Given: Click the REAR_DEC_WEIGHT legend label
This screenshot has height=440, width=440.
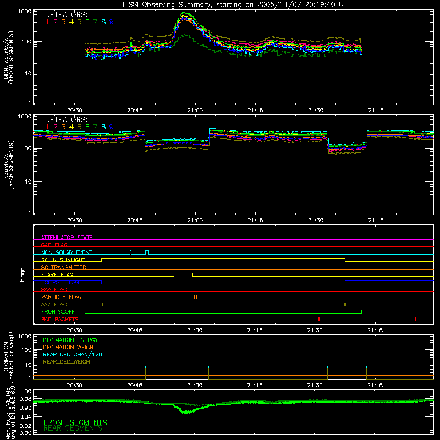Looking at the screenshot, I should point(68,362).
